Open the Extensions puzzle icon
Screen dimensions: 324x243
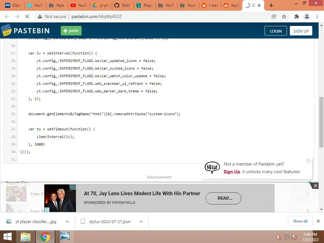(x=297, y=16)
